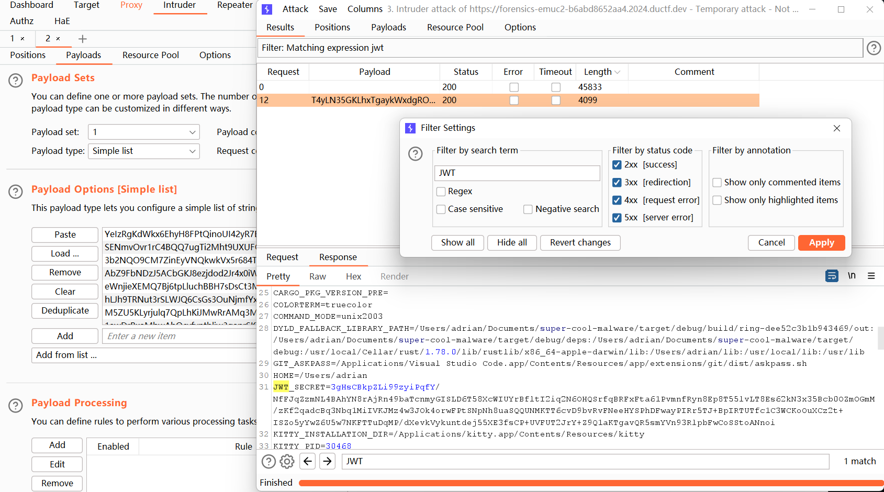The image size is (884, 492).
Task: Click the results filter bar
Action: (x=560, y=48)
